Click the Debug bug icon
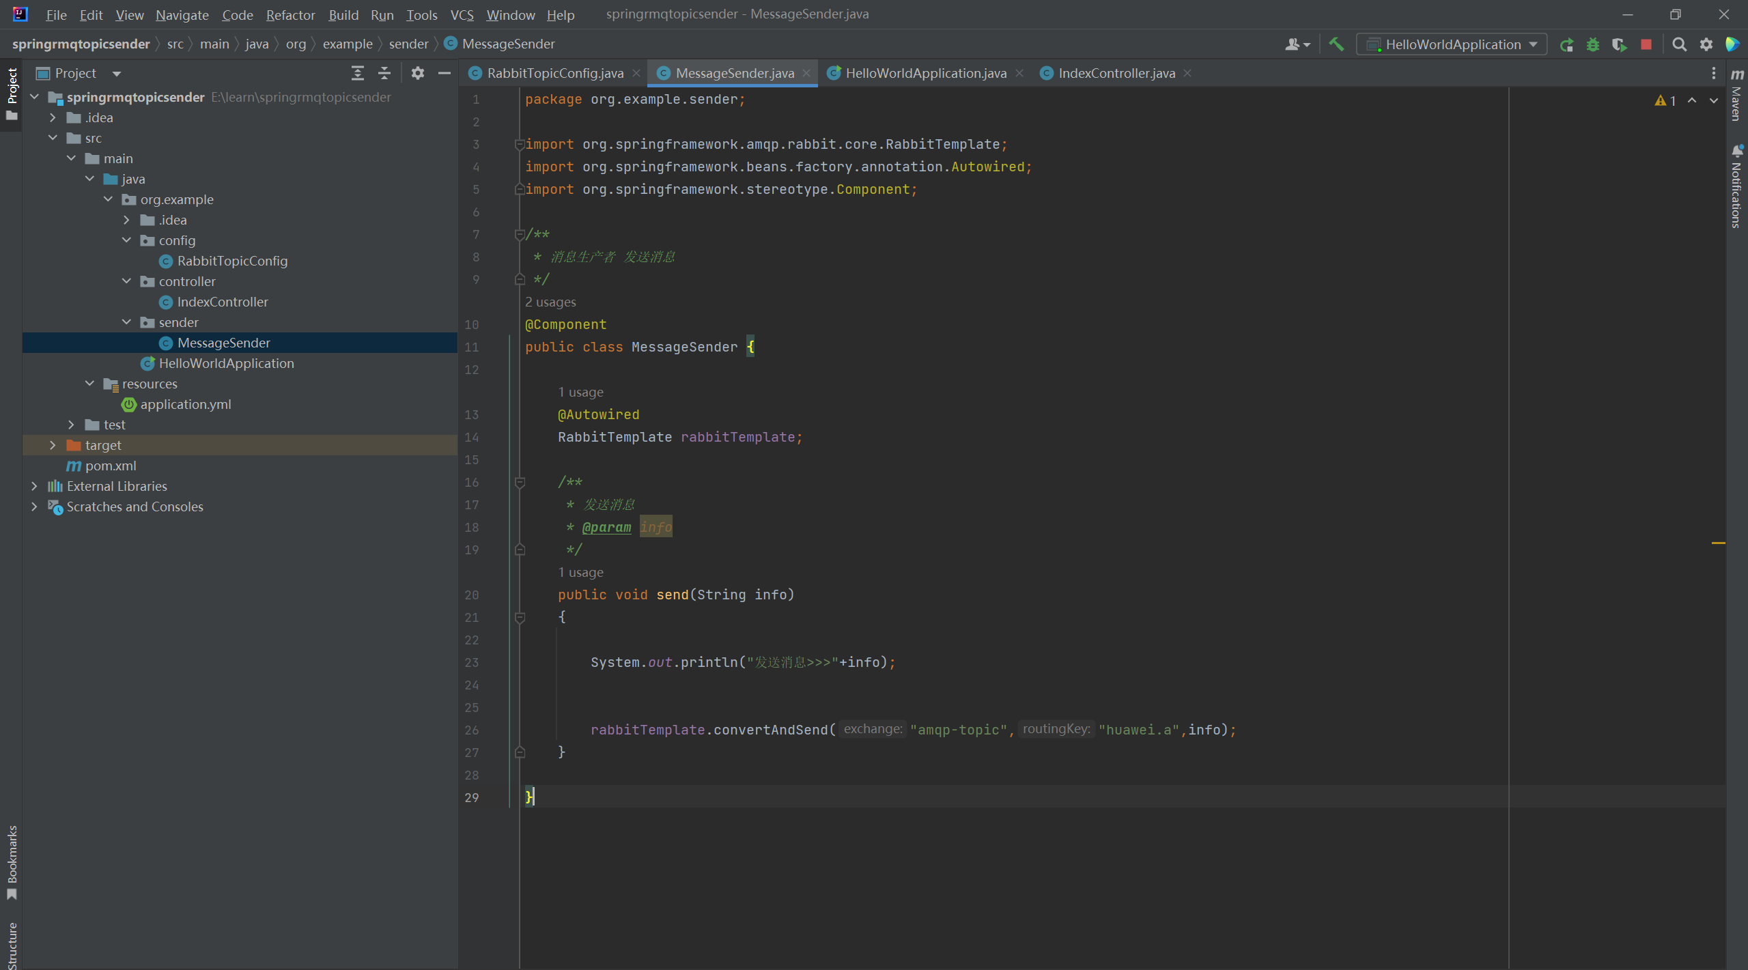1748x970 pixels. [x=1593, y=44]
